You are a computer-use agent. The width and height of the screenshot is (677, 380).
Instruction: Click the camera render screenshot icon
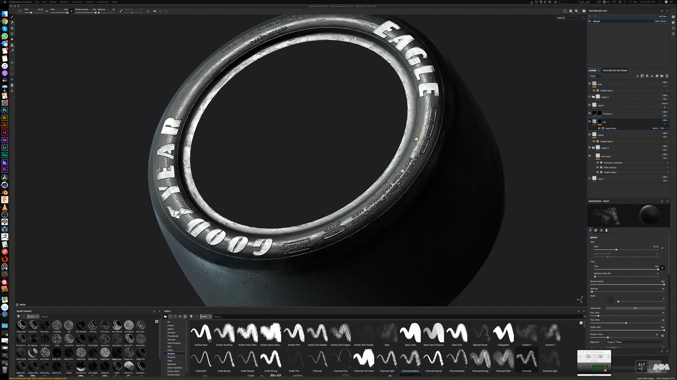tap(584, 11)
